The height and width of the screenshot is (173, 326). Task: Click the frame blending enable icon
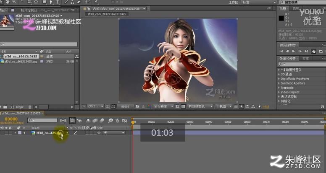[x=95, y=120]
